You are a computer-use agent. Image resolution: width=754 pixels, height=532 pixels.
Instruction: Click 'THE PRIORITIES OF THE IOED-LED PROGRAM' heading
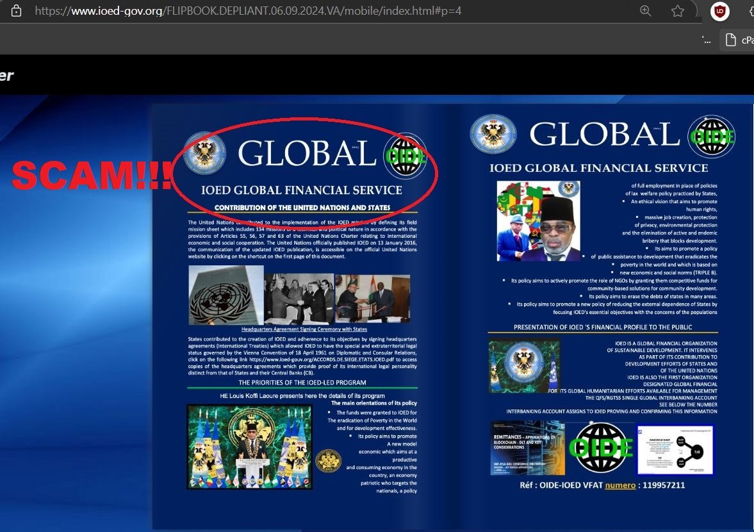point(302,383)
